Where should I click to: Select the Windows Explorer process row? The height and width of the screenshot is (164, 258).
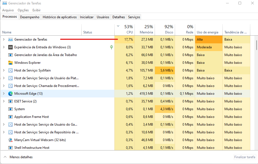click(125, 63)
